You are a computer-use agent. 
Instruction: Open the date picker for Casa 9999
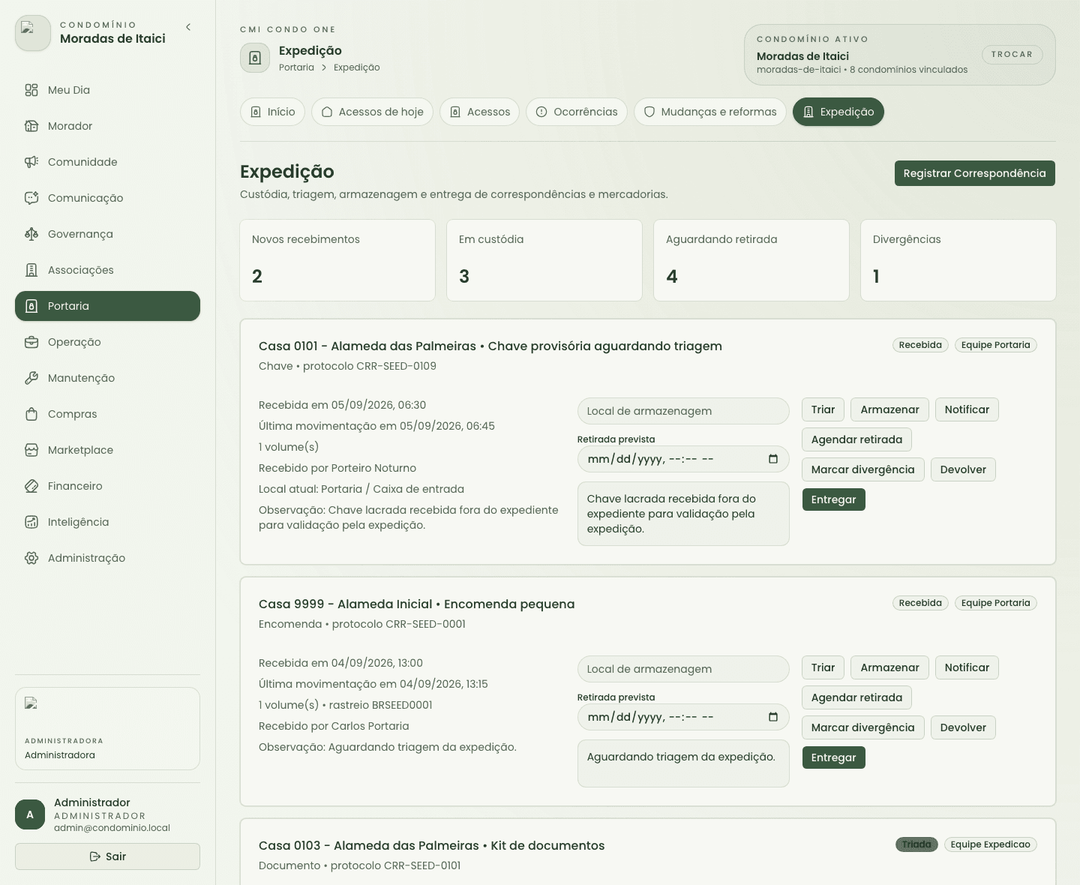[773, 717]
